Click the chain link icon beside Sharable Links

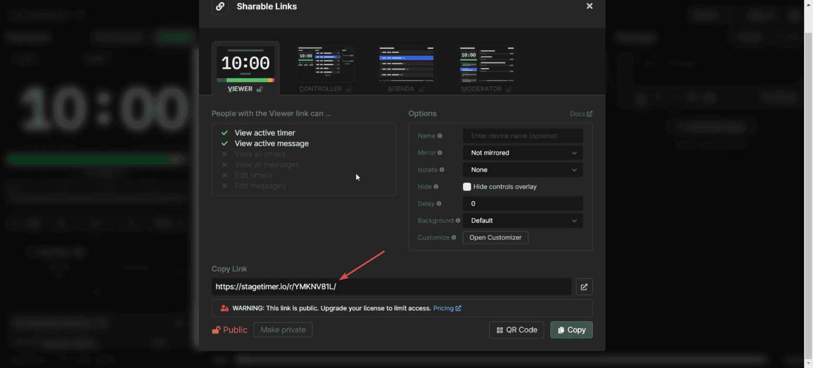pyautogui.click(x=220, y=7)
